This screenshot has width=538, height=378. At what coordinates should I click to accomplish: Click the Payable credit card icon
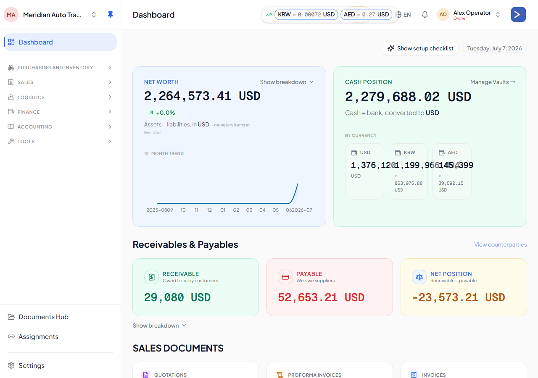285,277
